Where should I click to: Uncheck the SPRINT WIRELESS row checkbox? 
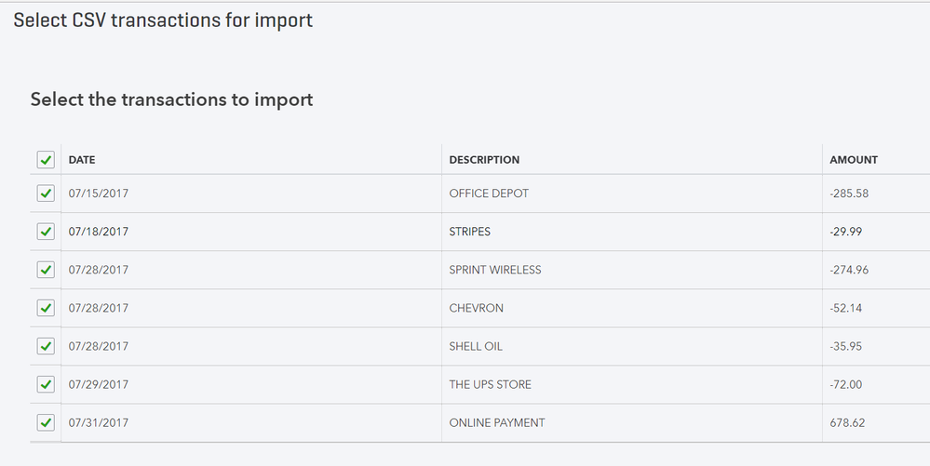pos(46,270)
